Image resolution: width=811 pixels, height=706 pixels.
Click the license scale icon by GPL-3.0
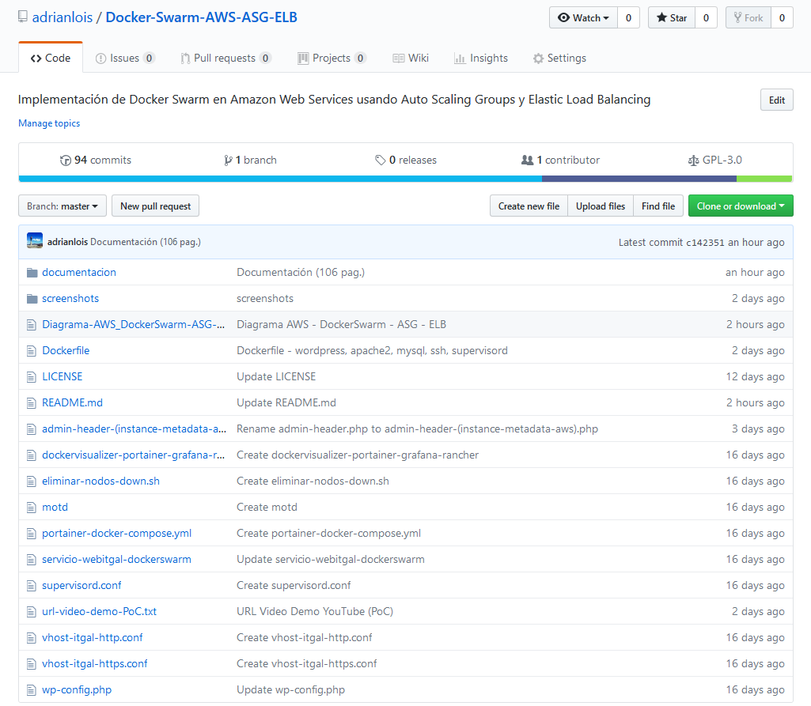pos(693,160)
